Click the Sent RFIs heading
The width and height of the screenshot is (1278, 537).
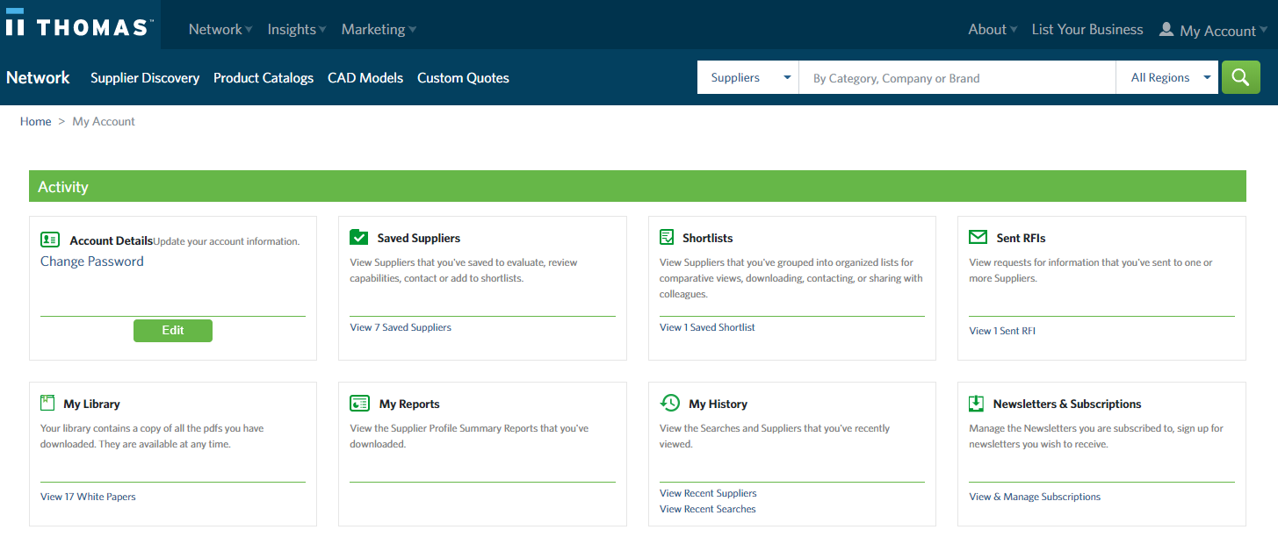click(x=1021, y=238)
